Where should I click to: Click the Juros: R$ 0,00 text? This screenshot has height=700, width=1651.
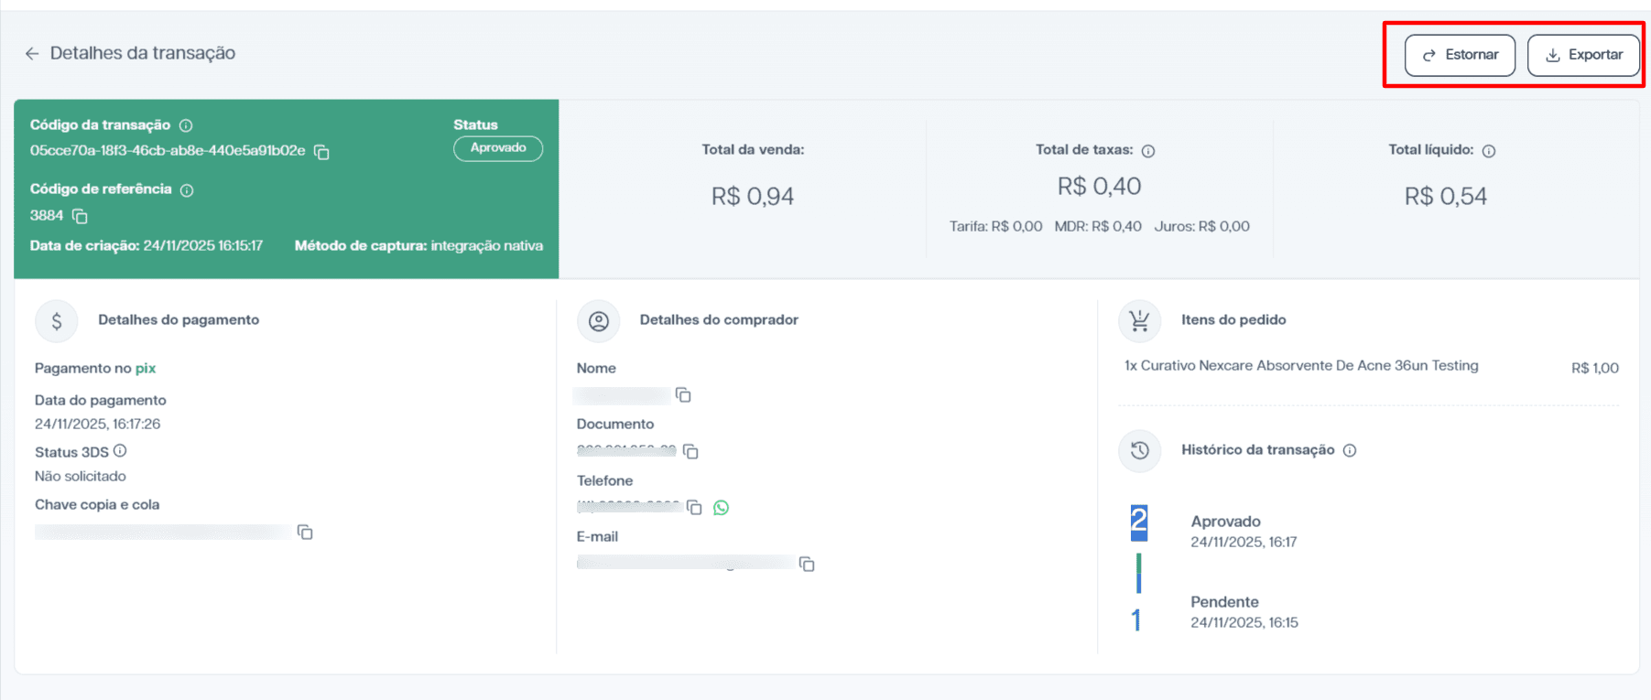point(1202,226)
